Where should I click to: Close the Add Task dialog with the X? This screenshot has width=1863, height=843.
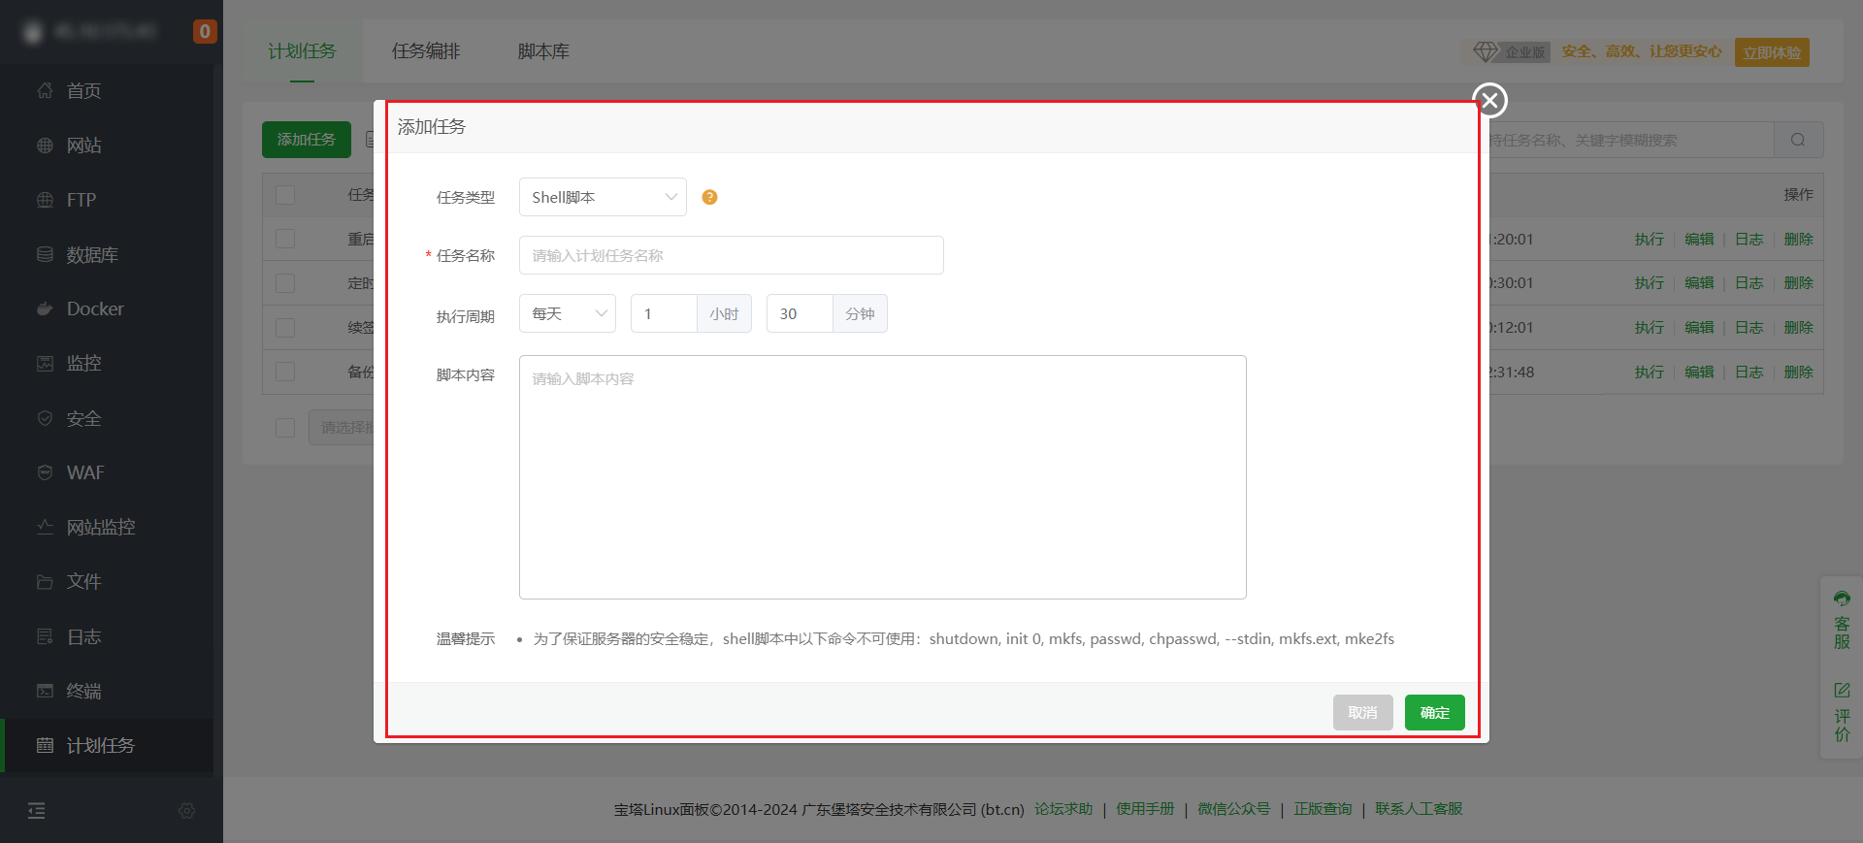(1489, 100)
